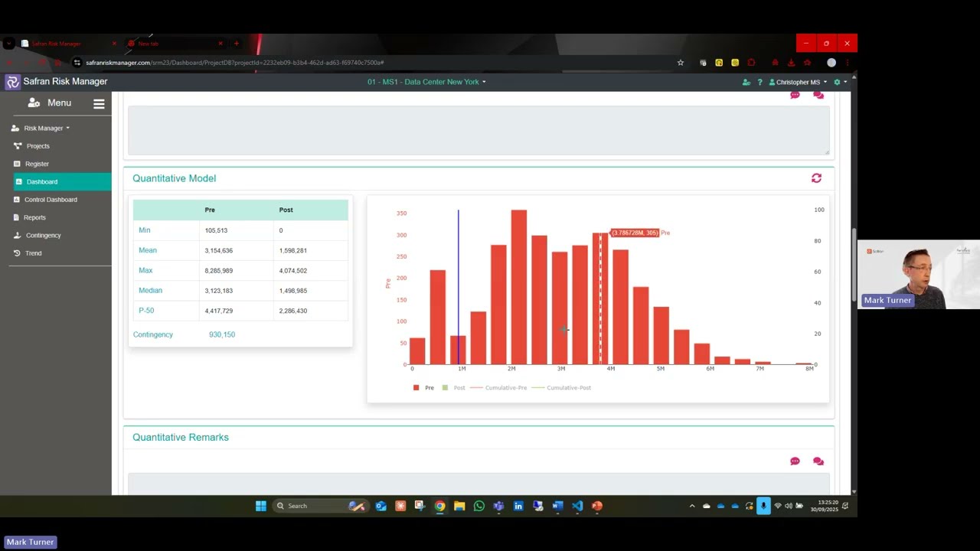Show the Cumulative-Post line via legend
The height and width of the screenshot is (551, 980).
pos(561,388)
